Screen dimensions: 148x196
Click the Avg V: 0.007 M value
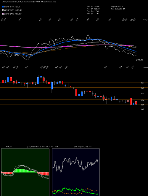pos(117,7)
